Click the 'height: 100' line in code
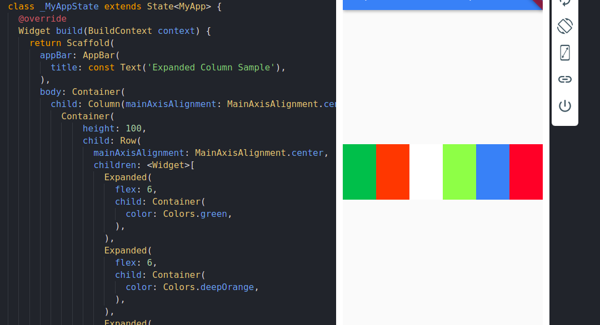 pyautogui.click(x=114, y=128)
